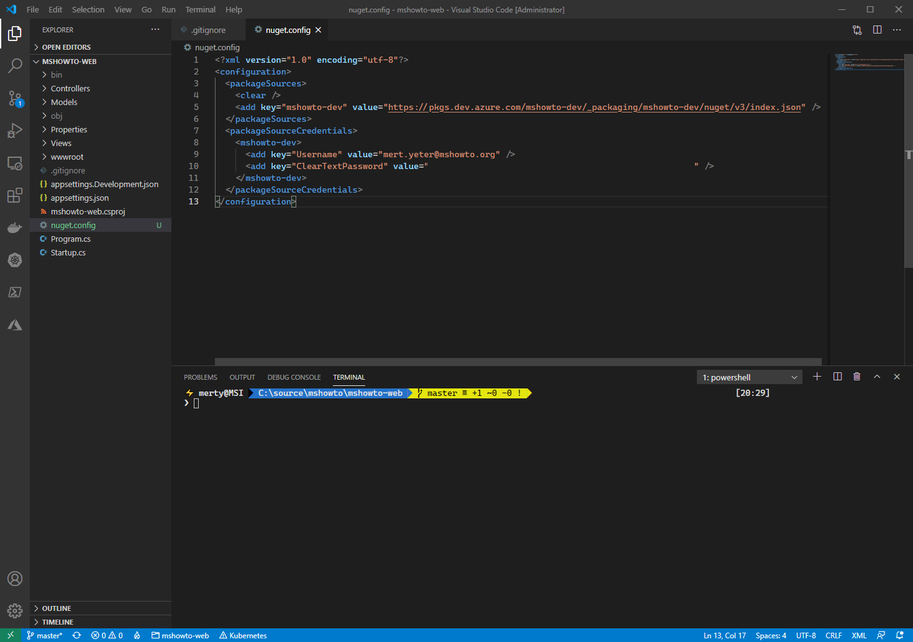The width and height of the screenshot is (913, 642).
Task: Switch to the DEBUG CONSOLE tab
Action: (294, 377)
